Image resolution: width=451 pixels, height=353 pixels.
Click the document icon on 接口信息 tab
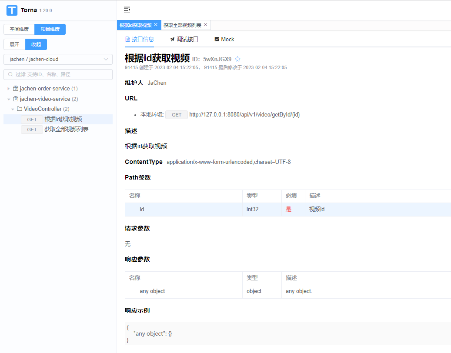[128, 40]
